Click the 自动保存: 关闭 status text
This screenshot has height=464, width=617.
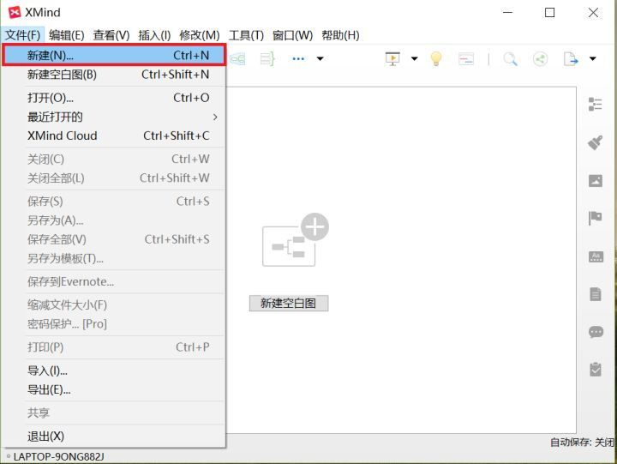582,443
